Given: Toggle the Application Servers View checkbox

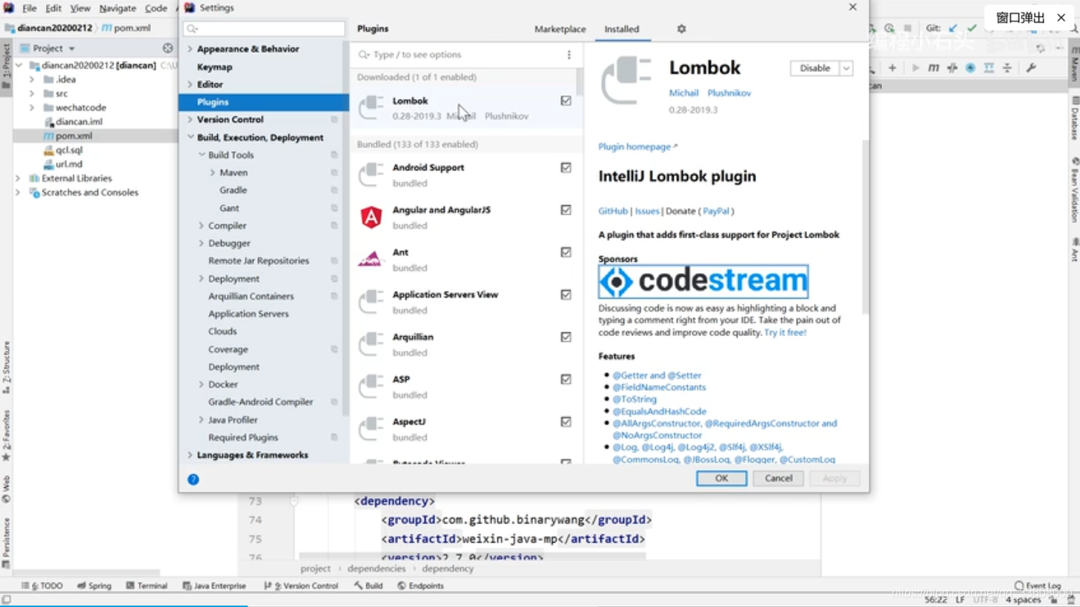Looking at the screenshot, I should point(566,295).
